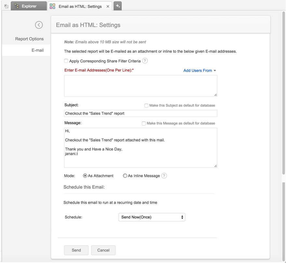Select E-mail in the sidebar
This screenshot has height=263, width=286.
[37, 50]
